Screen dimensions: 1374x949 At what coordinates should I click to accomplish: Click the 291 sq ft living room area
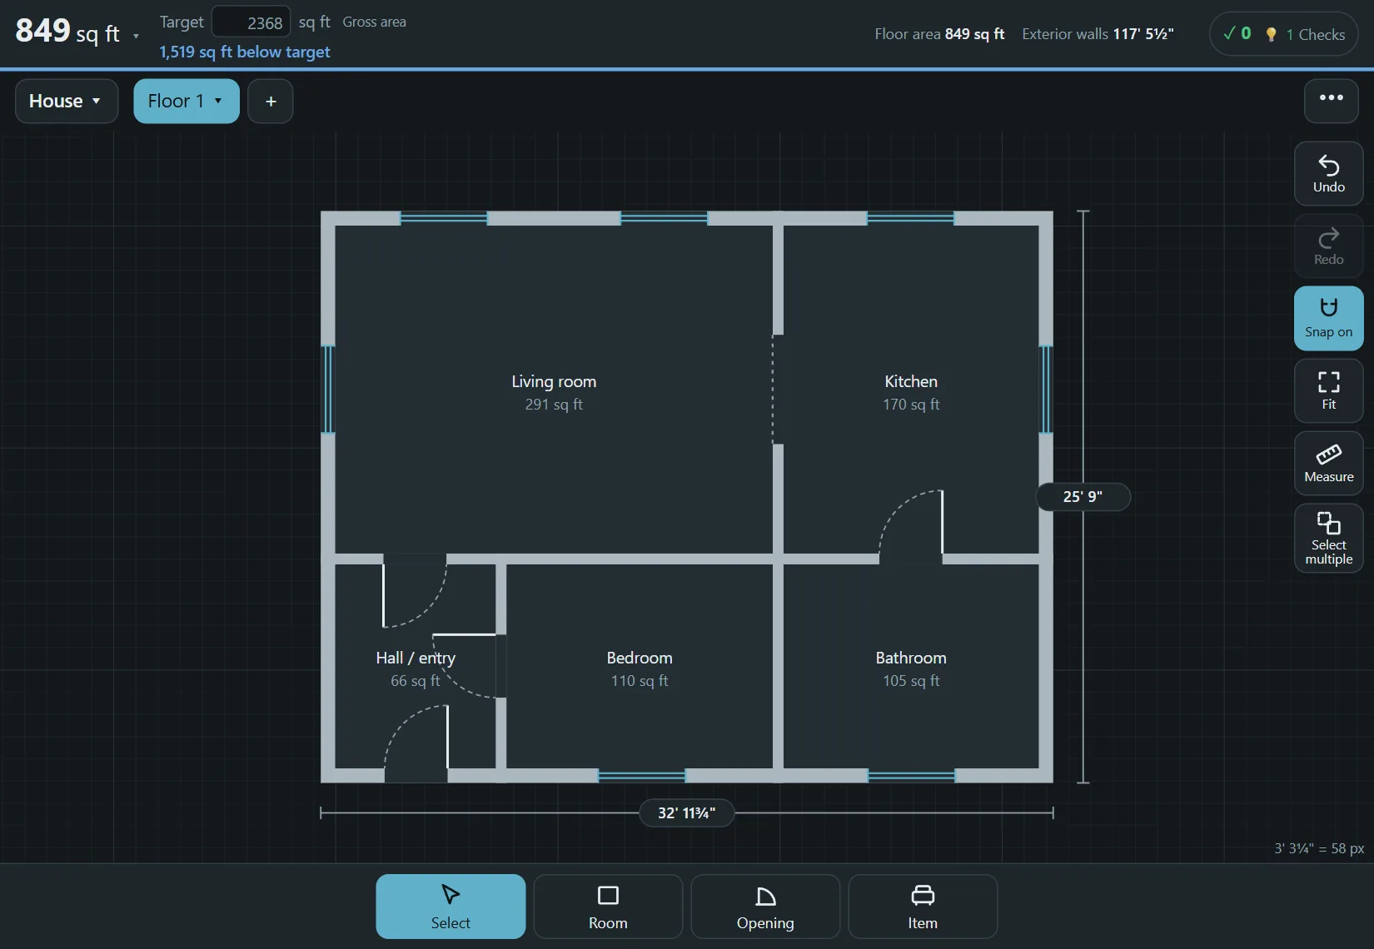pyautogui.click(x=554, y=405)
